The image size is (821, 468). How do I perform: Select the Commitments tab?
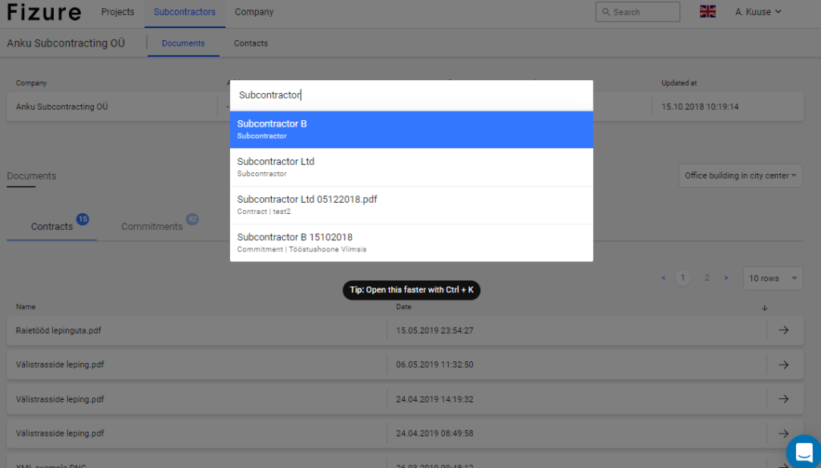click(x=152, y=227)
